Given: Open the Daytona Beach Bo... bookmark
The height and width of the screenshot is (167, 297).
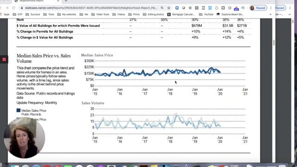Looking at the screenshot, I should (x=230, y=14).
